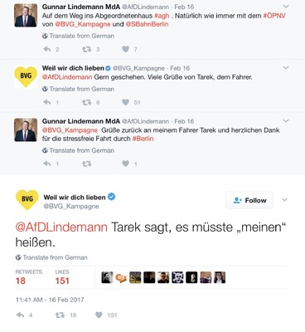Open the @SBahnBerlin mention link

tap(147, 24)
